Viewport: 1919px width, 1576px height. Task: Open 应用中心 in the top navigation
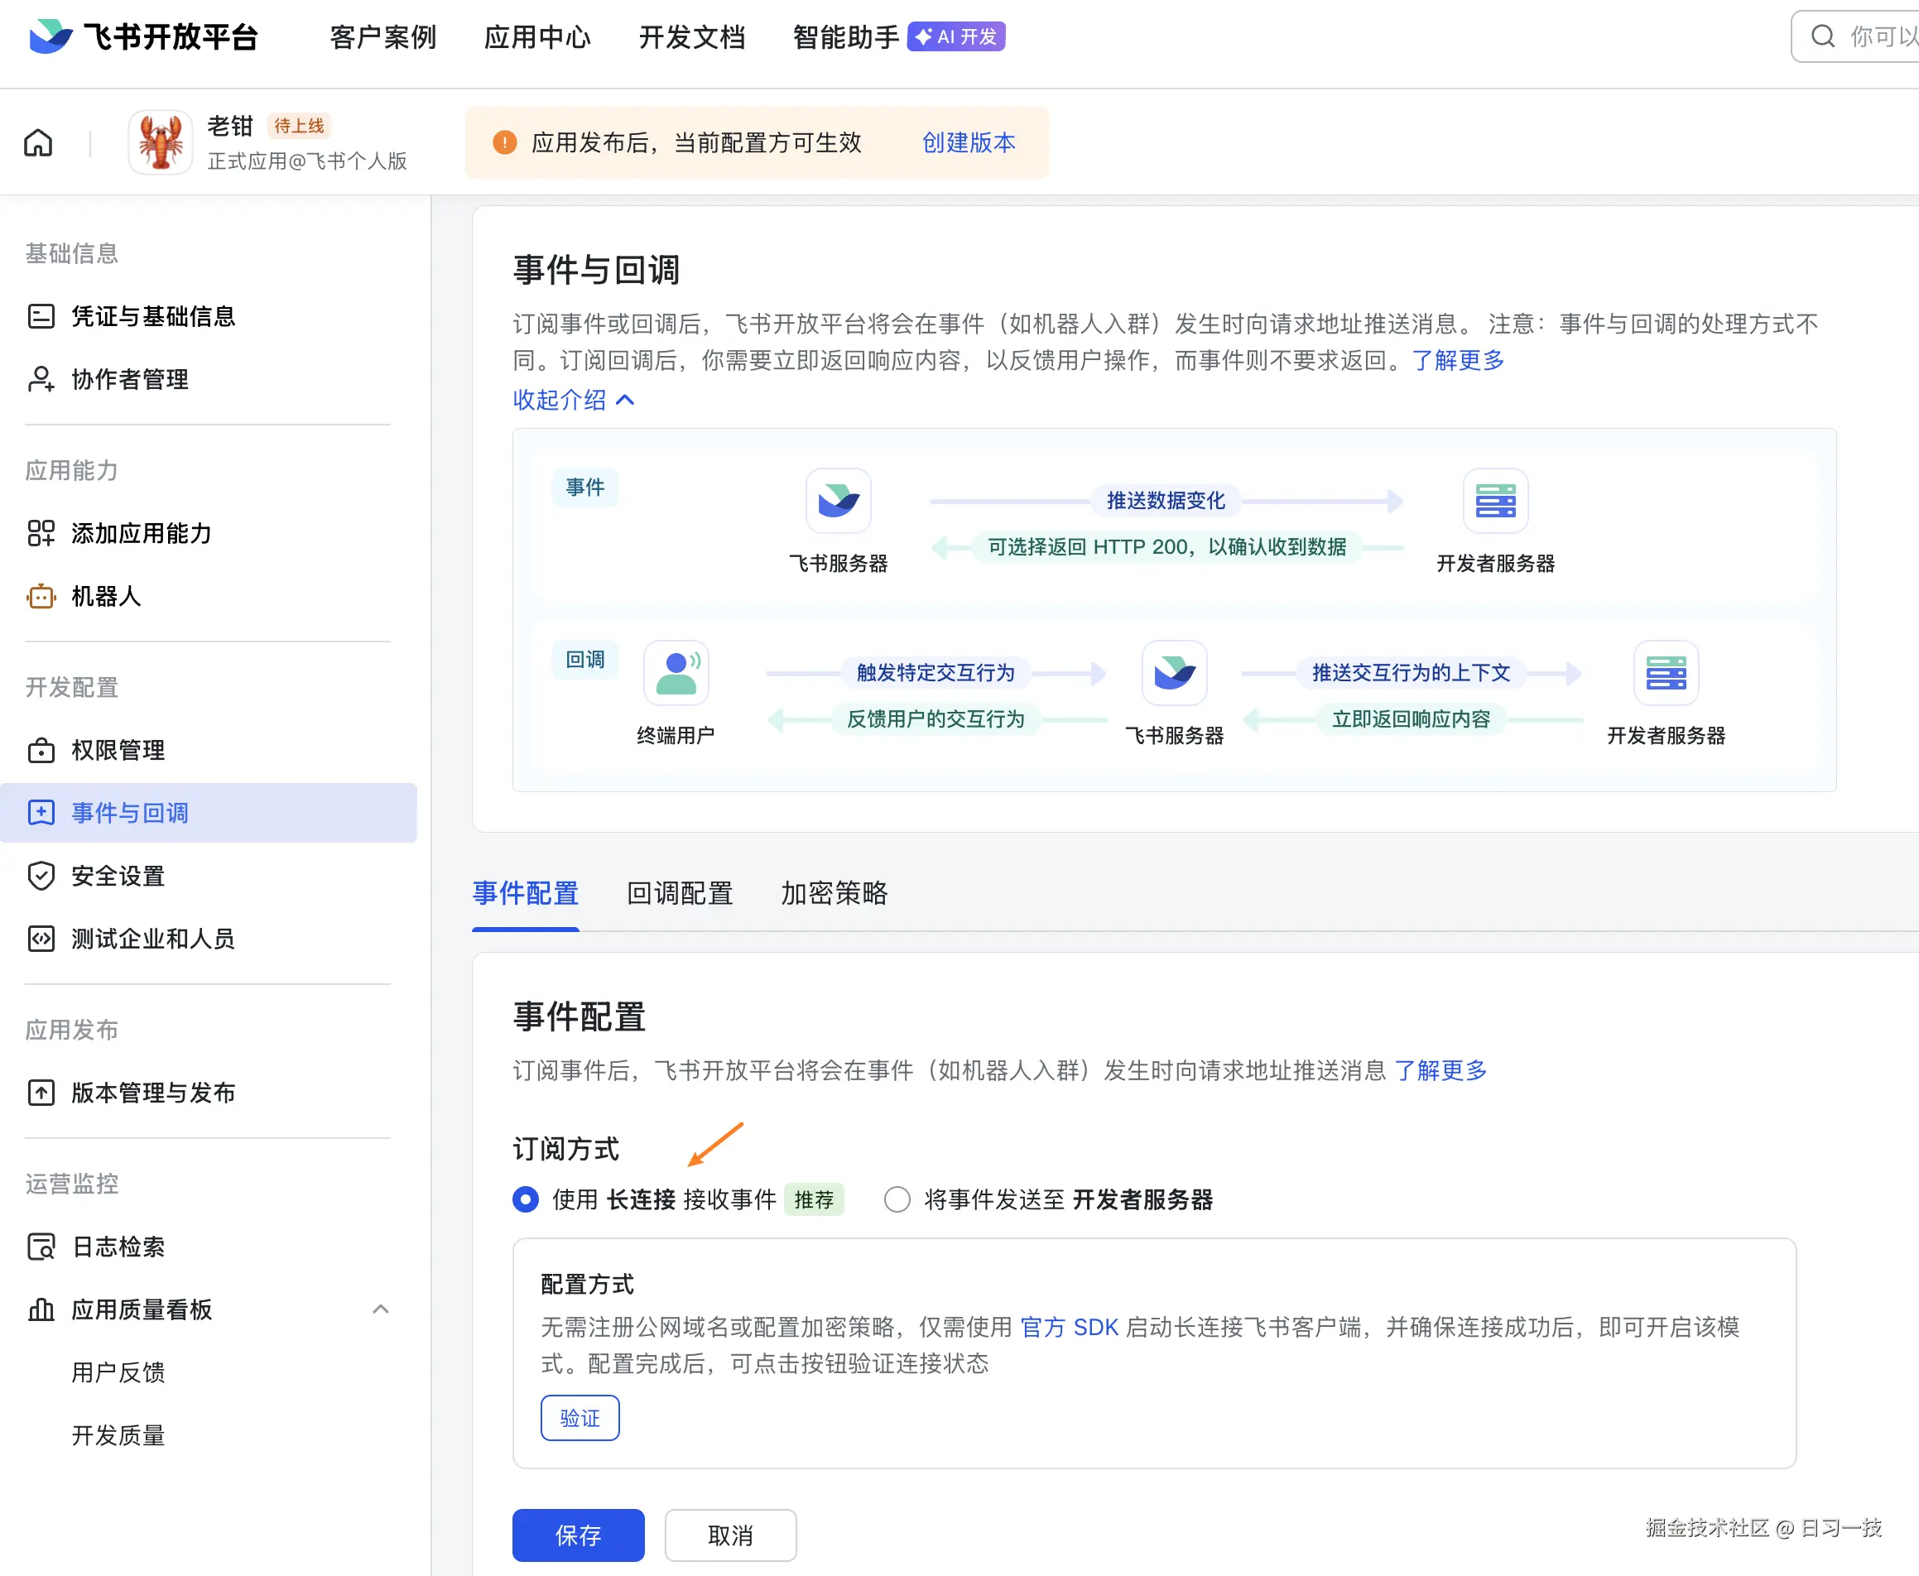coord(537,37)
